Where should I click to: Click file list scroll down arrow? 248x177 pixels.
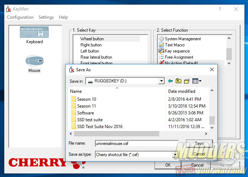[x=212, y=128]
